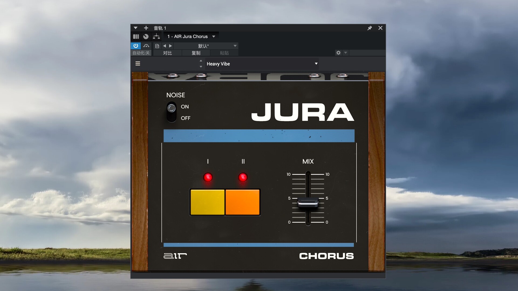Click the sidechain routing icon
This screenshot has height=291, width=518.
pyautogui.click(x=156, y=36)
